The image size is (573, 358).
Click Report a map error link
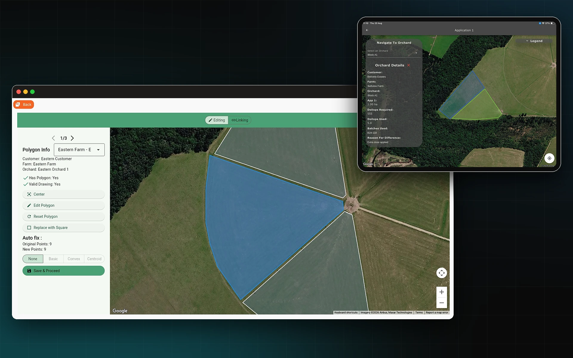point(437,313)
